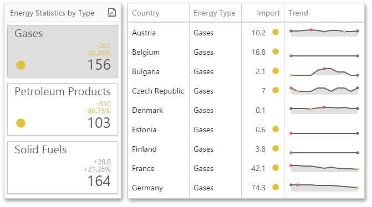The width and height of the screenshot is (372, 207).
Task: Sort by the Energy Type column header
Action: pos(215,13)
